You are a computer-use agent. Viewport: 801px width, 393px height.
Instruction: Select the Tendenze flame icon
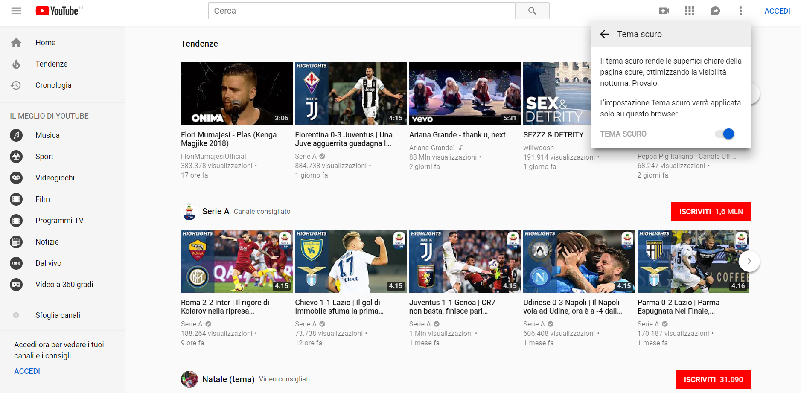(16, 64)
